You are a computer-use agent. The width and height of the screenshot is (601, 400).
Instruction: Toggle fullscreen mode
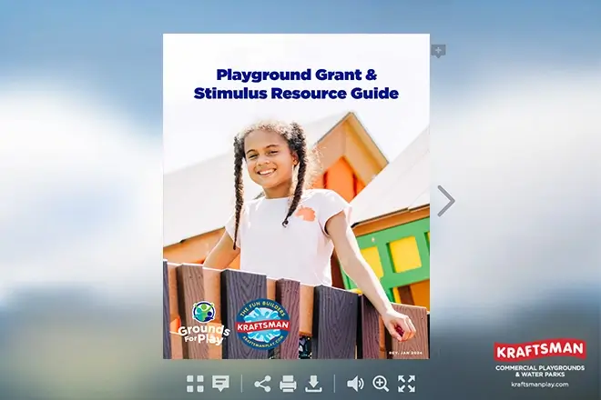pyautogui.click(x=406, y=384)
